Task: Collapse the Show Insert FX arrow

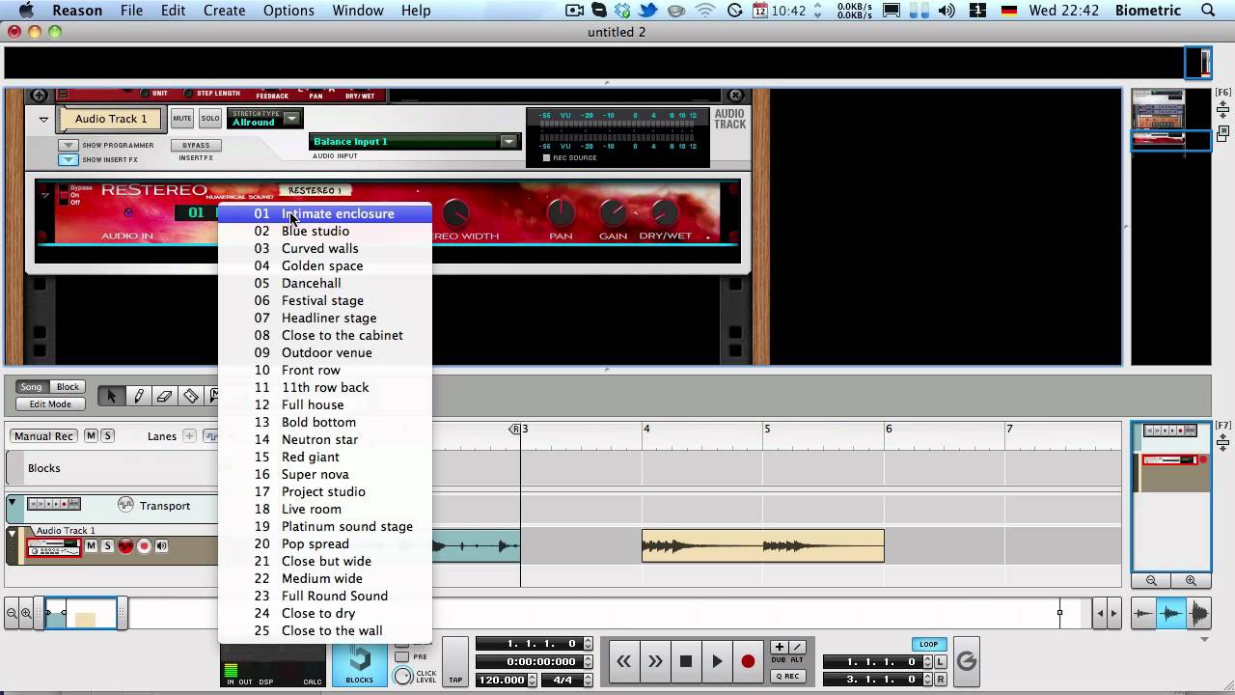Action: point(68,160)
